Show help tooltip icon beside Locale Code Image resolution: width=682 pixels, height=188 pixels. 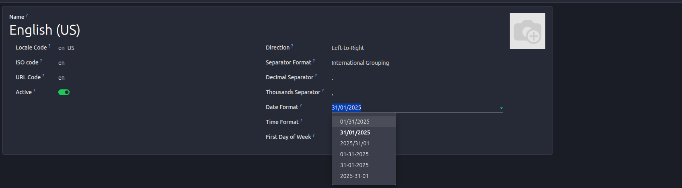[x=49, y=46]
